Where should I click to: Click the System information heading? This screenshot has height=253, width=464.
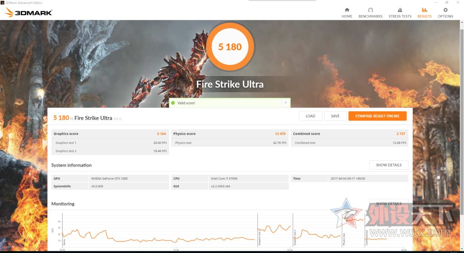(71, 165)
